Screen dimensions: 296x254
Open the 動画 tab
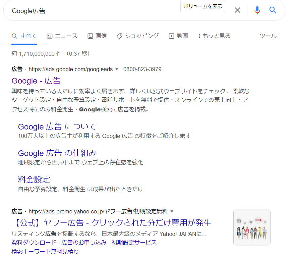click(x=178, y=36)
